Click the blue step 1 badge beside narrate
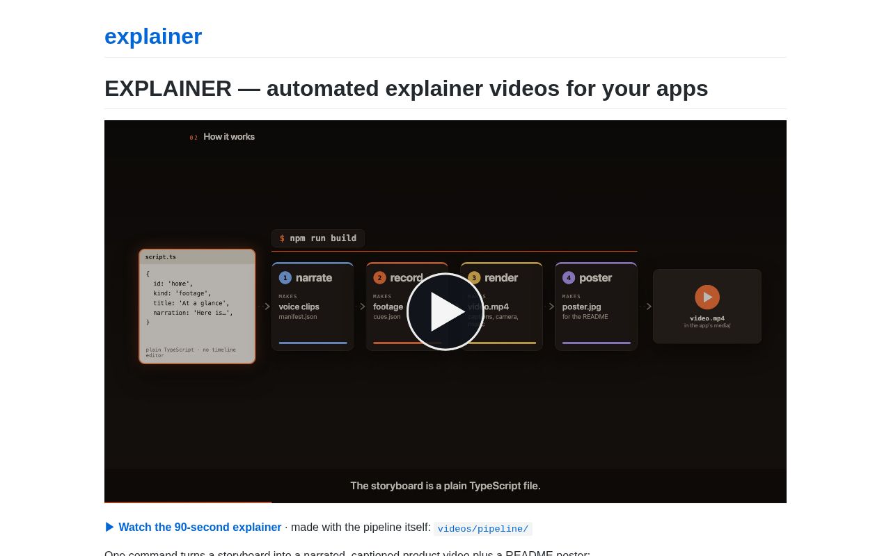Image resolution: width=891 pixels, height=556 pixels. click(x=285, y=278)
